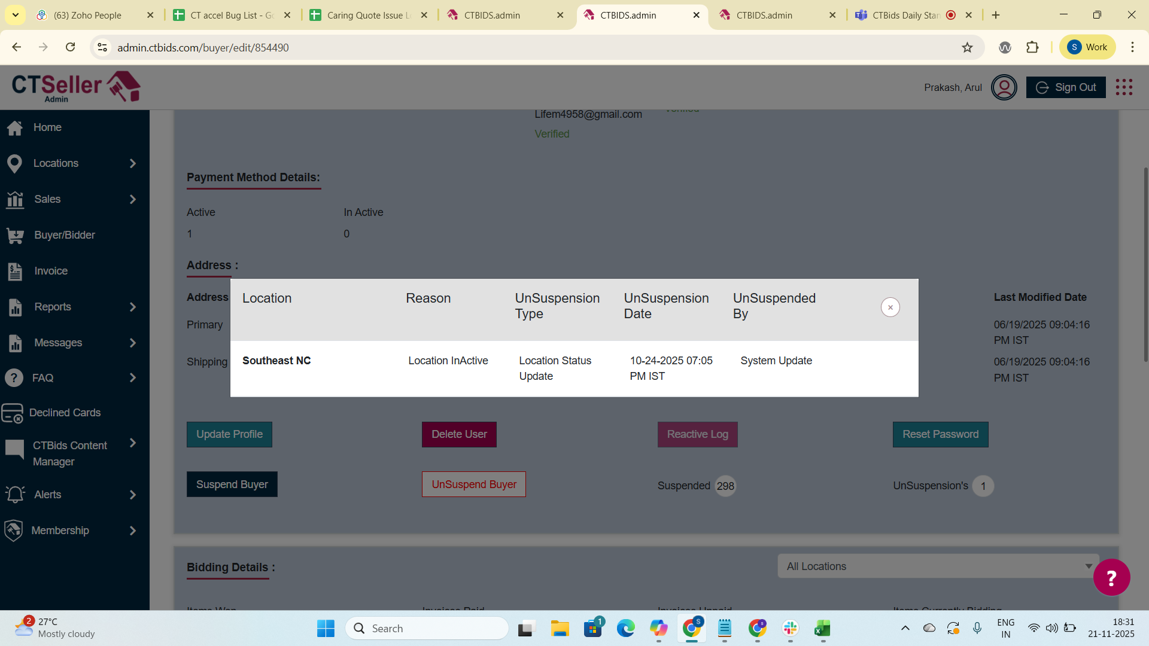1149x646 pixels.
Task: Click the UnSuspend Buyer button
Action: point(473,484)
